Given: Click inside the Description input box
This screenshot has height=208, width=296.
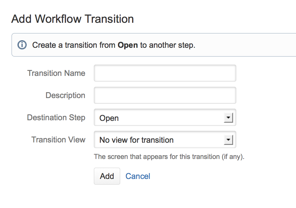Looking at the screenshot, I should click(x=165, y=95).
